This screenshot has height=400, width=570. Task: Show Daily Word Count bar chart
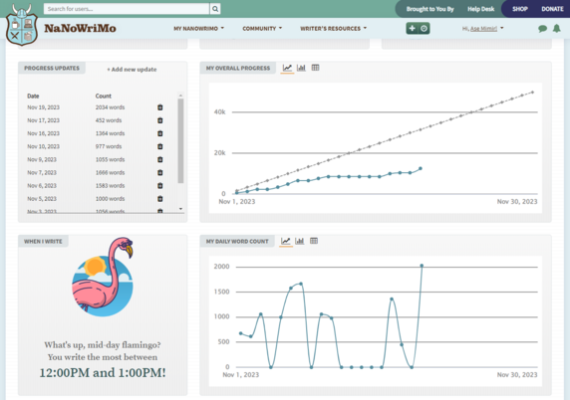300,241
